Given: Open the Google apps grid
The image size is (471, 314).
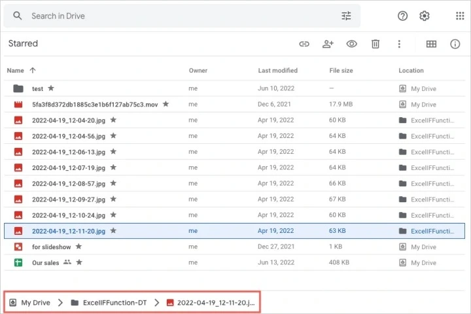Looking at the screenshot, I should click(x=460, y=16).
